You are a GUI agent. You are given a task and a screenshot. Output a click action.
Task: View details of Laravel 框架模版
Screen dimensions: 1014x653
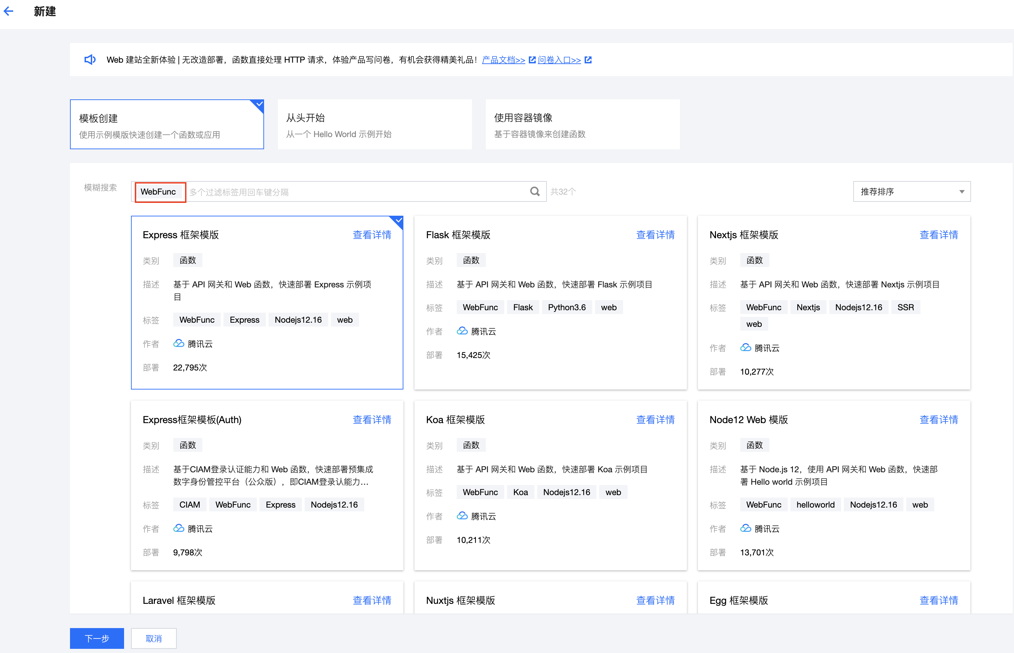pos(372,600)
